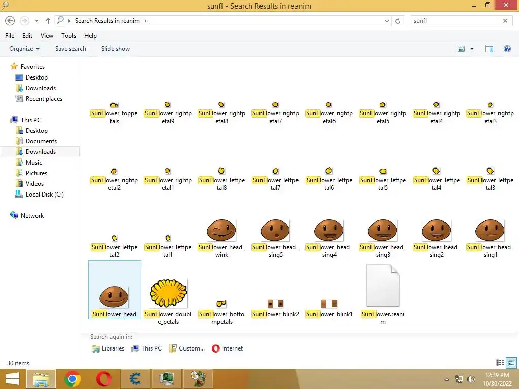Viewport: 519px width, 389px height.
Task: Select SunFlower_leftpetal5 file
Action: (383, 180)
